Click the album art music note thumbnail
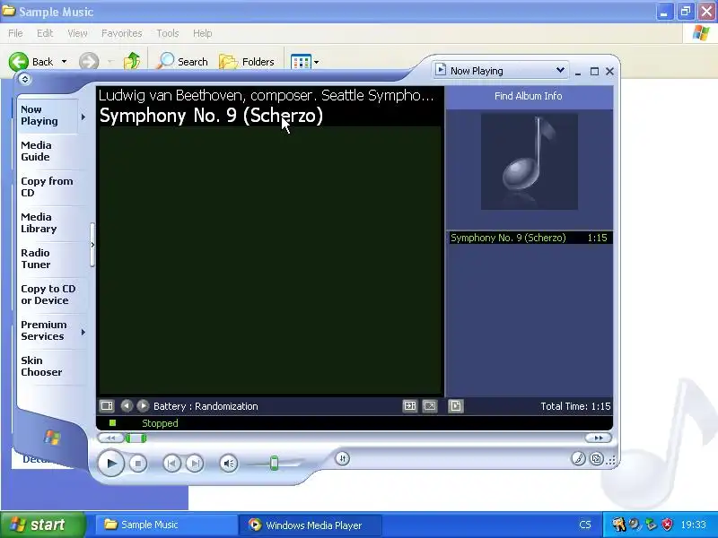This screenshot has width=718, height=538. click(530, 161)
